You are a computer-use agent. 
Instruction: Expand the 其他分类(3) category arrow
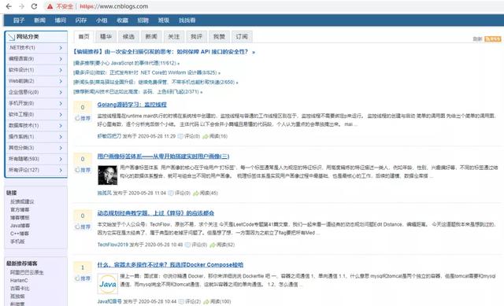pyautogui.click(x=61, y=148)
